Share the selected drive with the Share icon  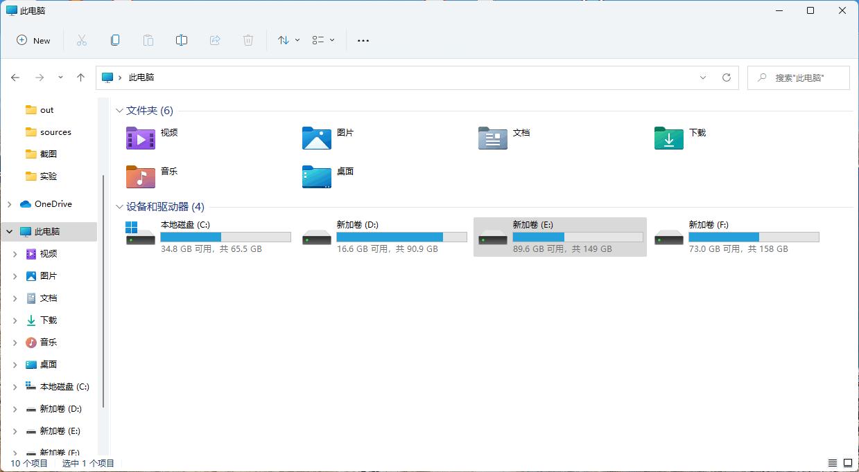215,40
